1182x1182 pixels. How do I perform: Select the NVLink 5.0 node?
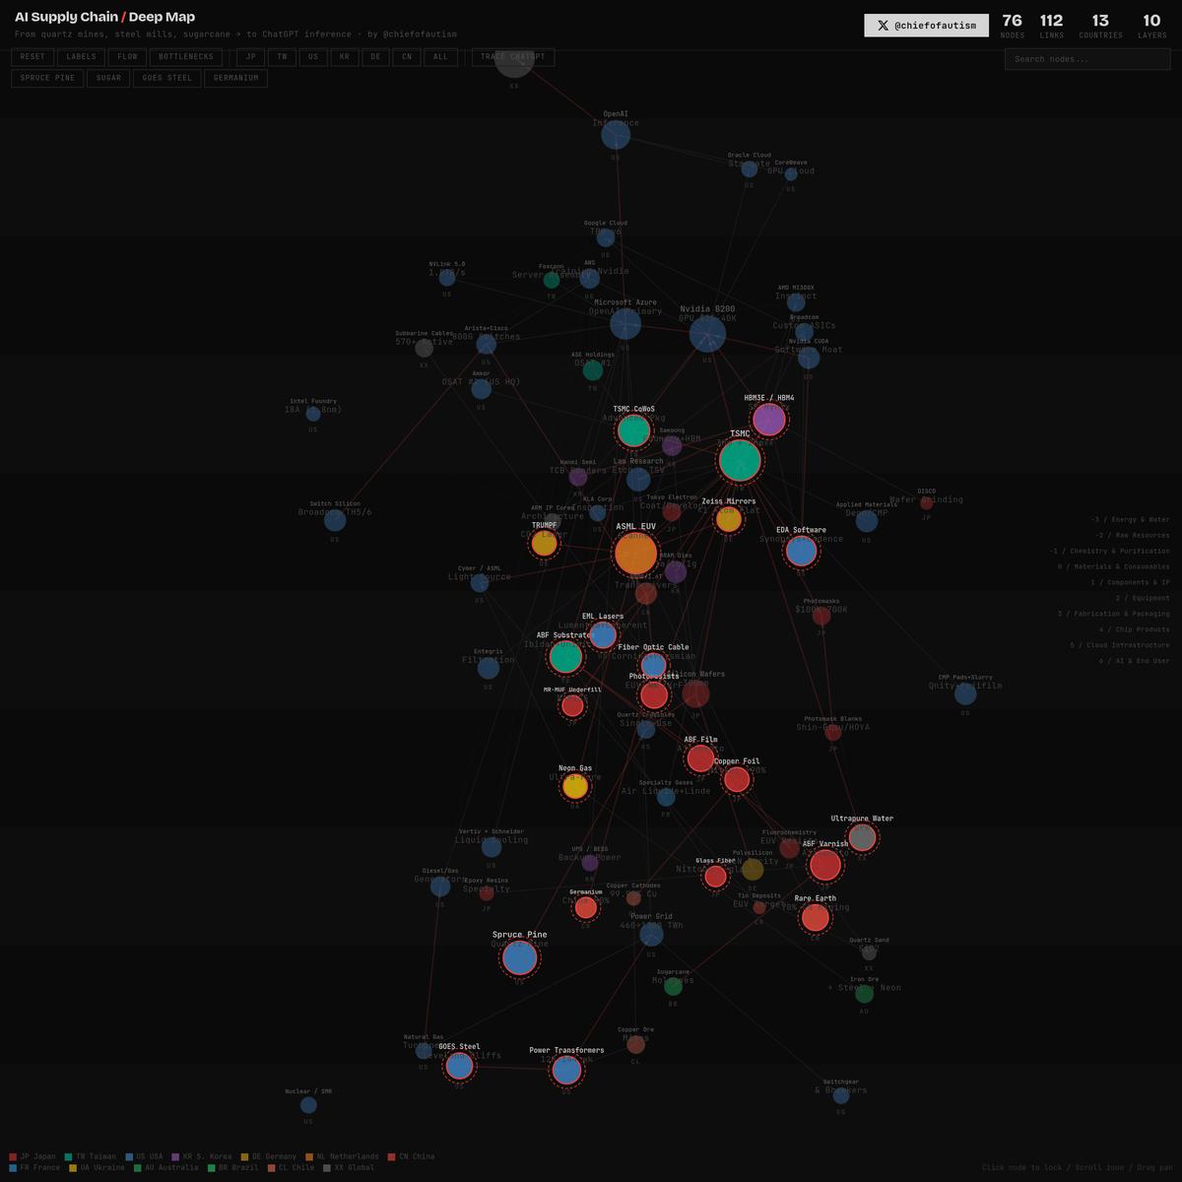point(446,278)
